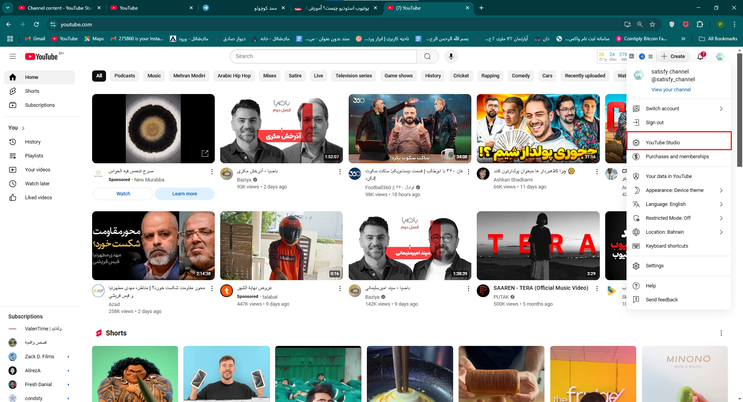Image resolution: width=743 pixels, height=402 pixels.
Task: Choose the Comedy filter chip
Action: pyautogui.click(x=520, y=76)
